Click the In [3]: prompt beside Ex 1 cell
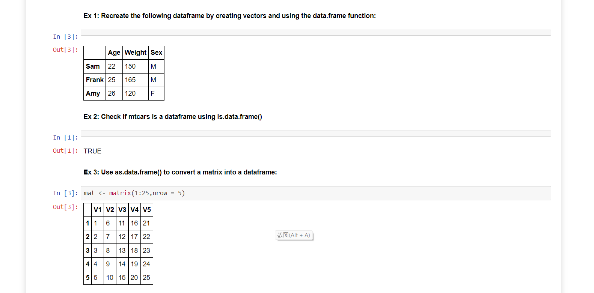 click(x=65, y=36)
